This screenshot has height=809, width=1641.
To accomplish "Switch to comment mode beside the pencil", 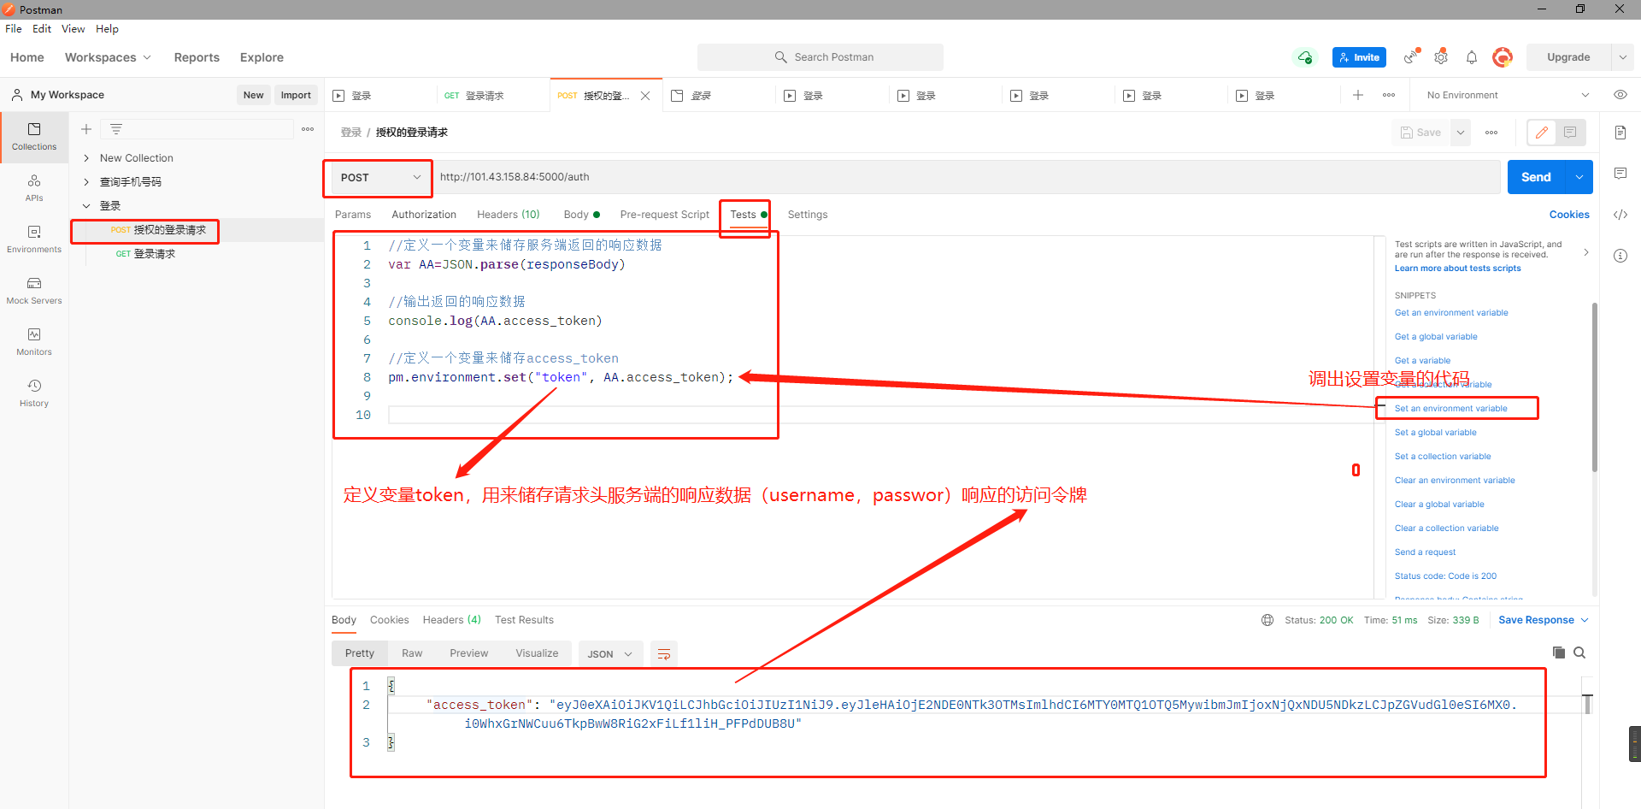I will click(x=1570, y=133).
